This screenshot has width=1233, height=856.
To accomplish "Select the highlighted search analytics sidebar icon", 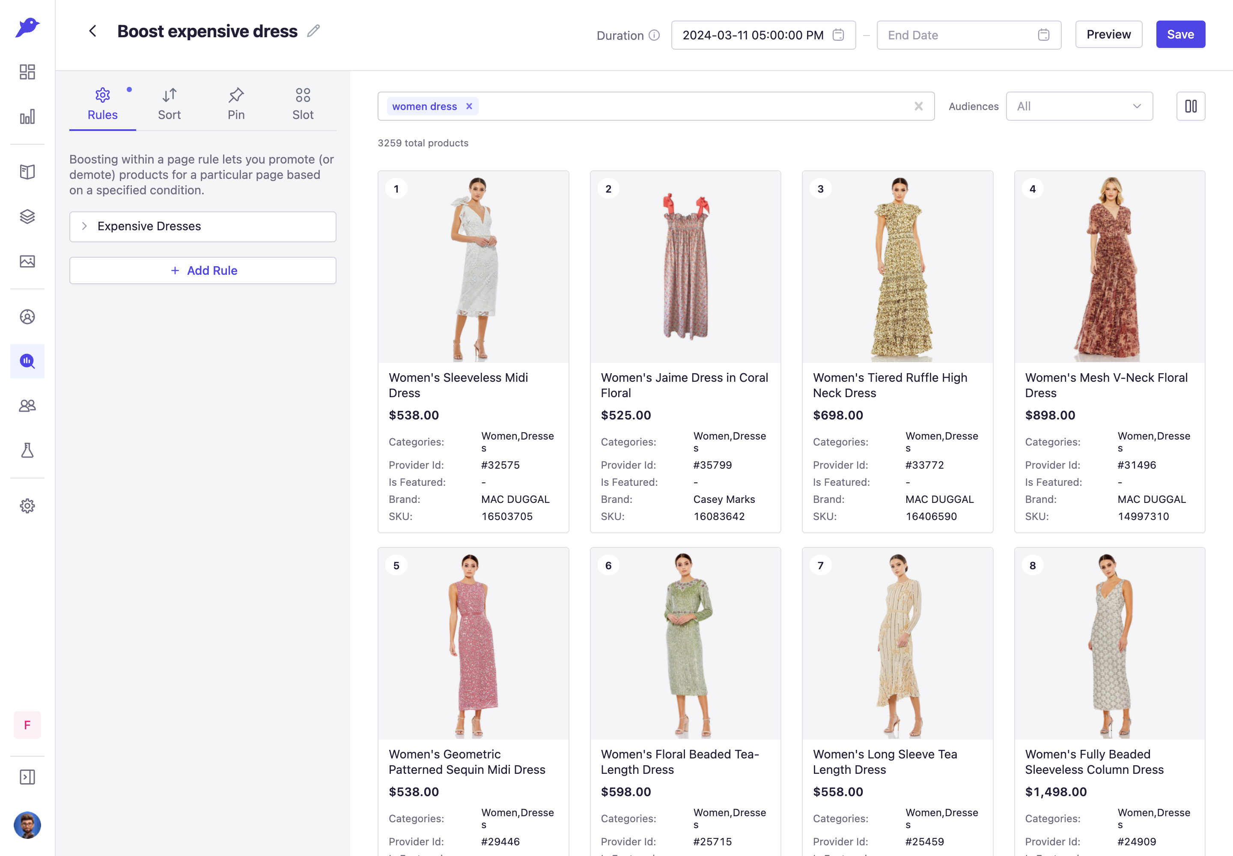I will coord(27,361).
